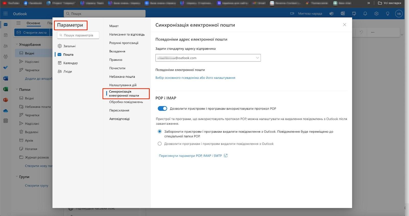This screenshot has height=216, width=409.
Task: Open Усі закладки bookmarks folder
Action: click(390, 3)
